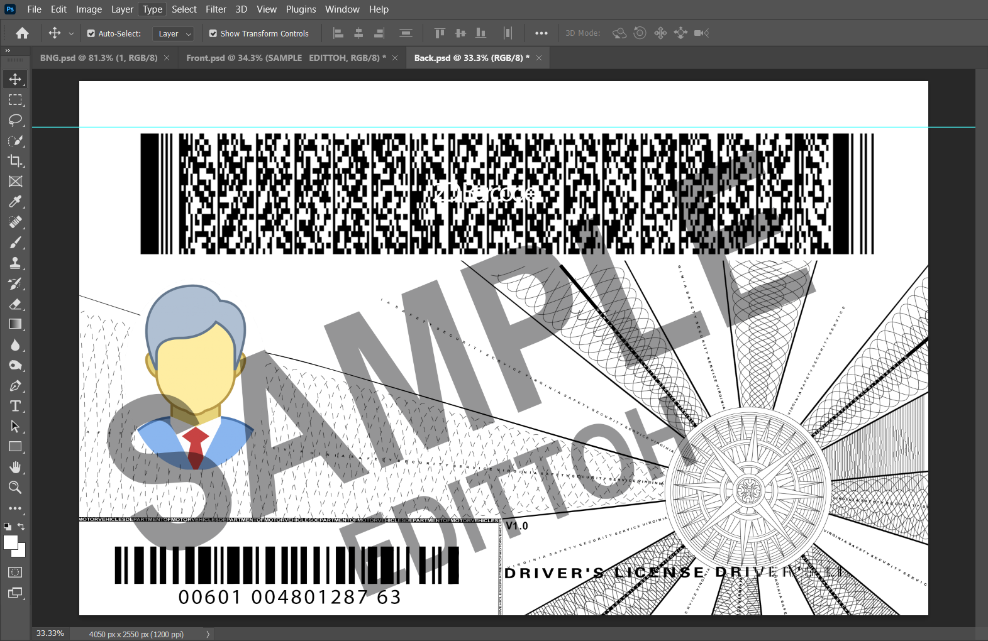Toggle Show Transform Controls checkbox
This screenshot has width=988, height=641.
point(213,34)
